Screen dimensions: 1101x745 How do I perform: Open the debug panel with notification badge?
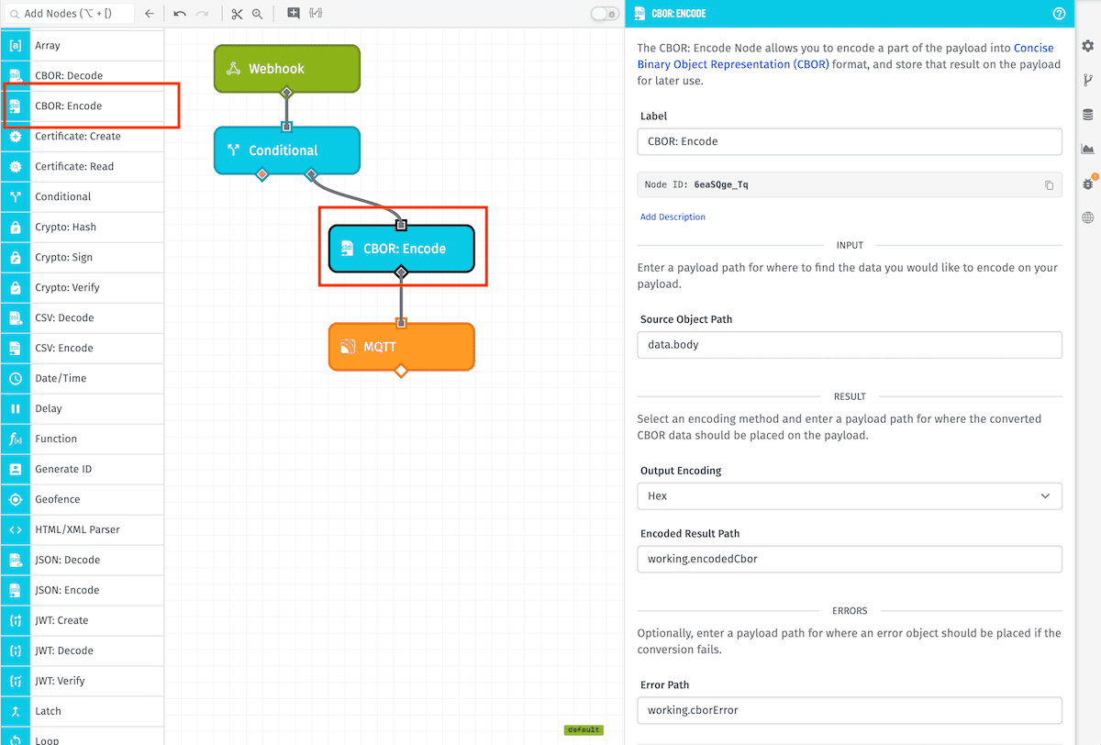1087,182
